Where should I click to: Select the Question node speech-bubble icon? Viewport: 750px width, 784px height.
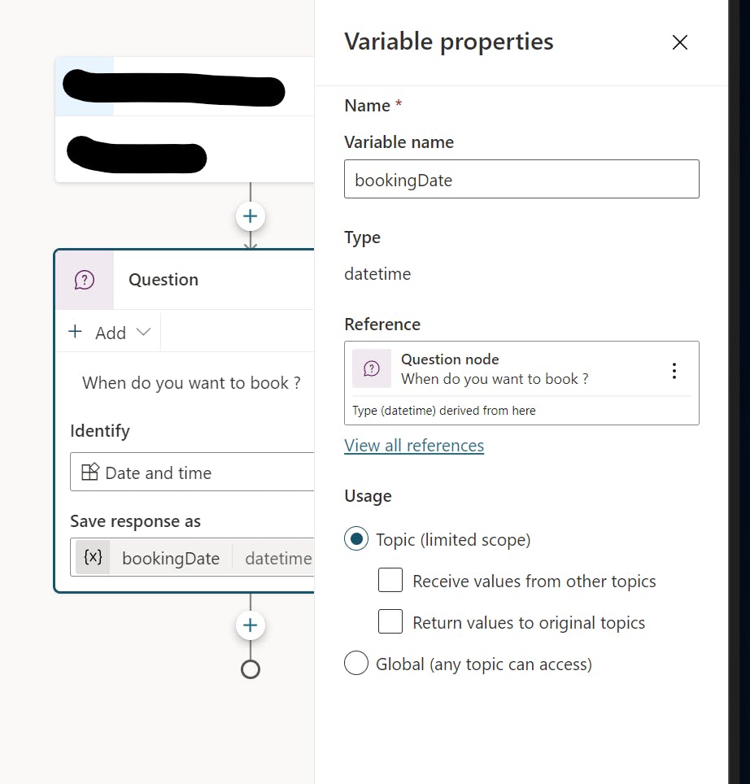tap(85, 280)
